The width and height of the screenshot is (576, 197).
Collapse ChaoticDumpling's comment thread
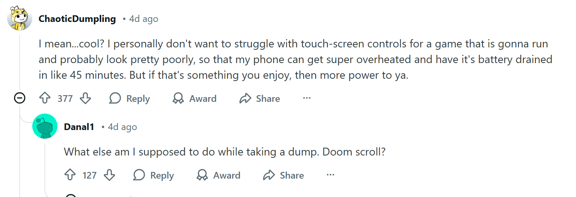pyautogui.click(x=19, y=98)
